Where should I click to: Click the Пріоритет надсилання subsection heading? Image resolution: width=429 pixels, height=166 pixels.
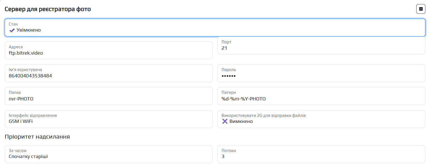pos(37,137)
